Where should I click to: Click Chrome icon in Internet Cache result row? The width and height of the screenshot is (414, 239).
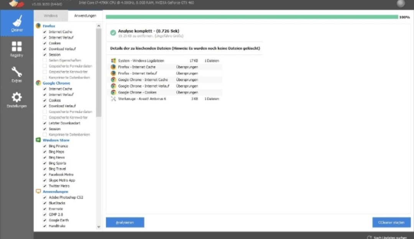tap(113, 80)
